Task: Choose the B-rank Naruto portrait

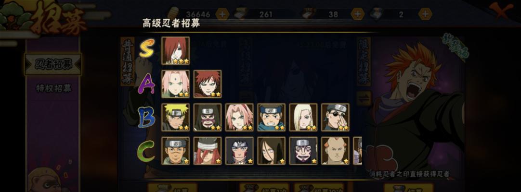Action: click(175, 117)
